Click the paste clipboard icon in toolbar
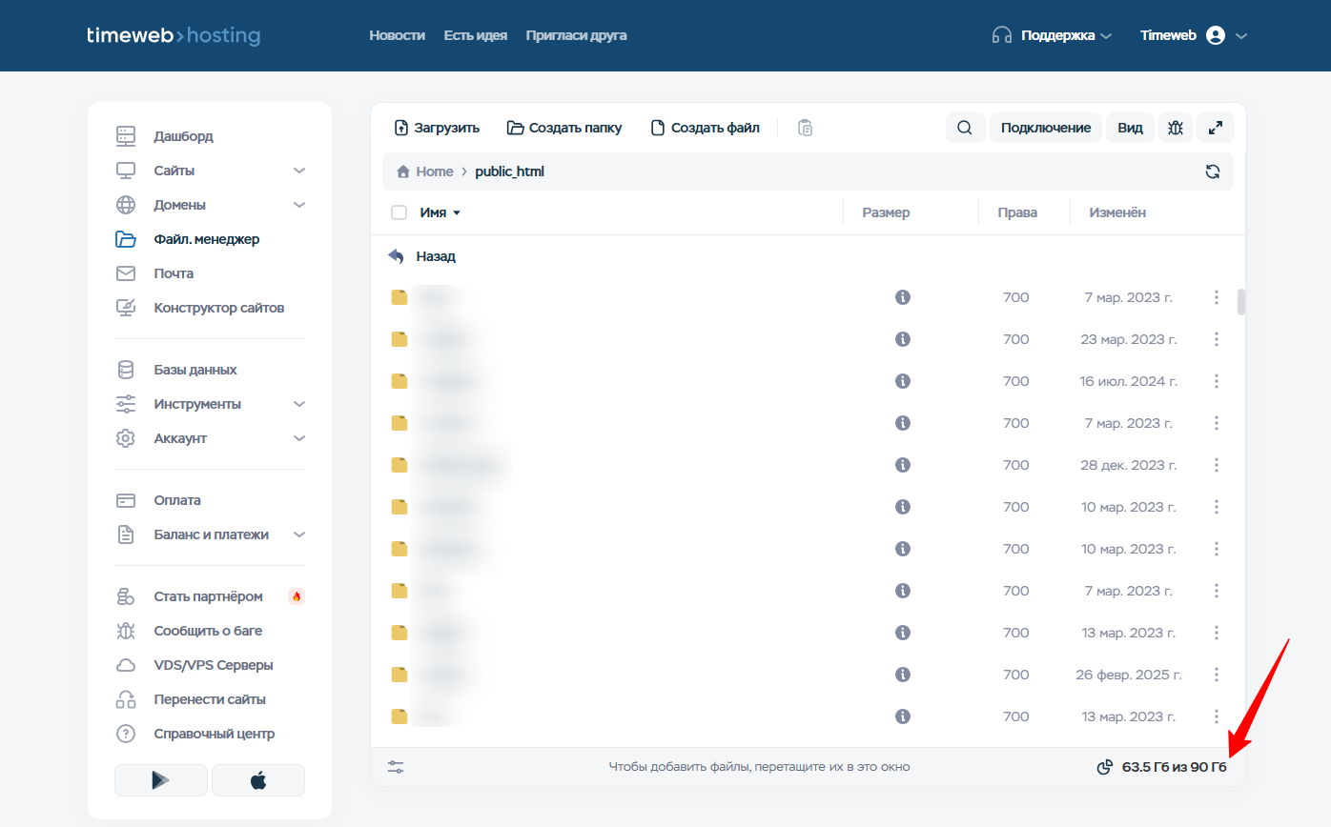The width and height of the screenshot is (1331, 827). point(806,128)
